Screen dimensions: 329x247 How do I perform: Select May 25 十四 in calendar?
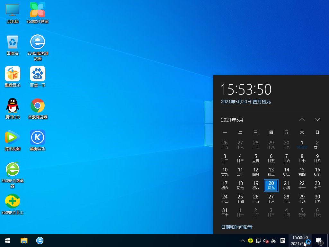pos(240,199)
